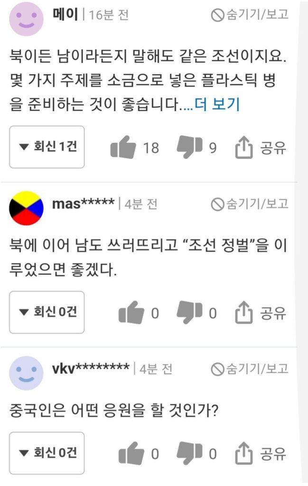This screenshot has width=308, height=486.
Task: Thumbs up the vkv******** comment
Action: click(x=131, y=453)
